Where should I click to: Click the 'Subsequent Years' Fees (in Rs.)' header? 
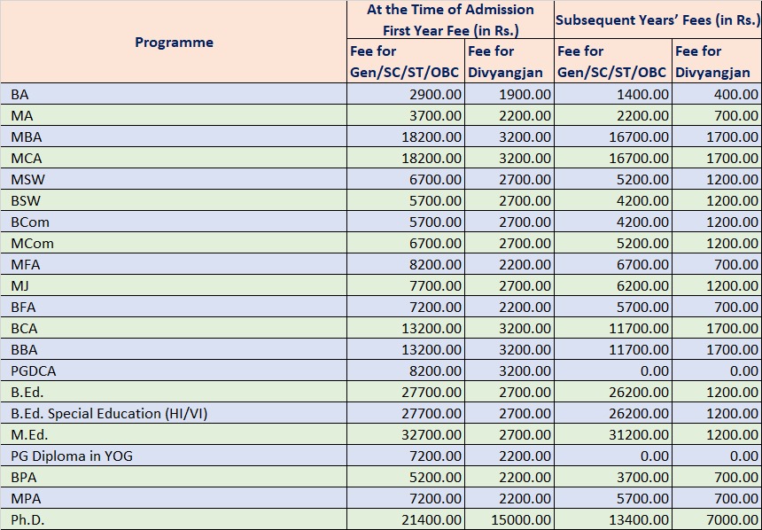pos(658,19)
